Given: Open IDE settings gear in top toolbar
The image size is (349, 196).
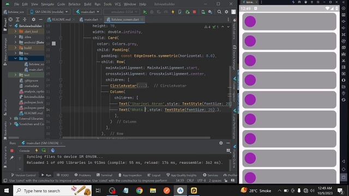Looking at the screenshot, I should click(226, 12).
